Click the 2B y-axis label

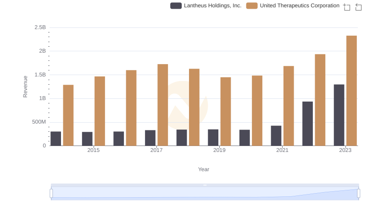tap(42, 51)
